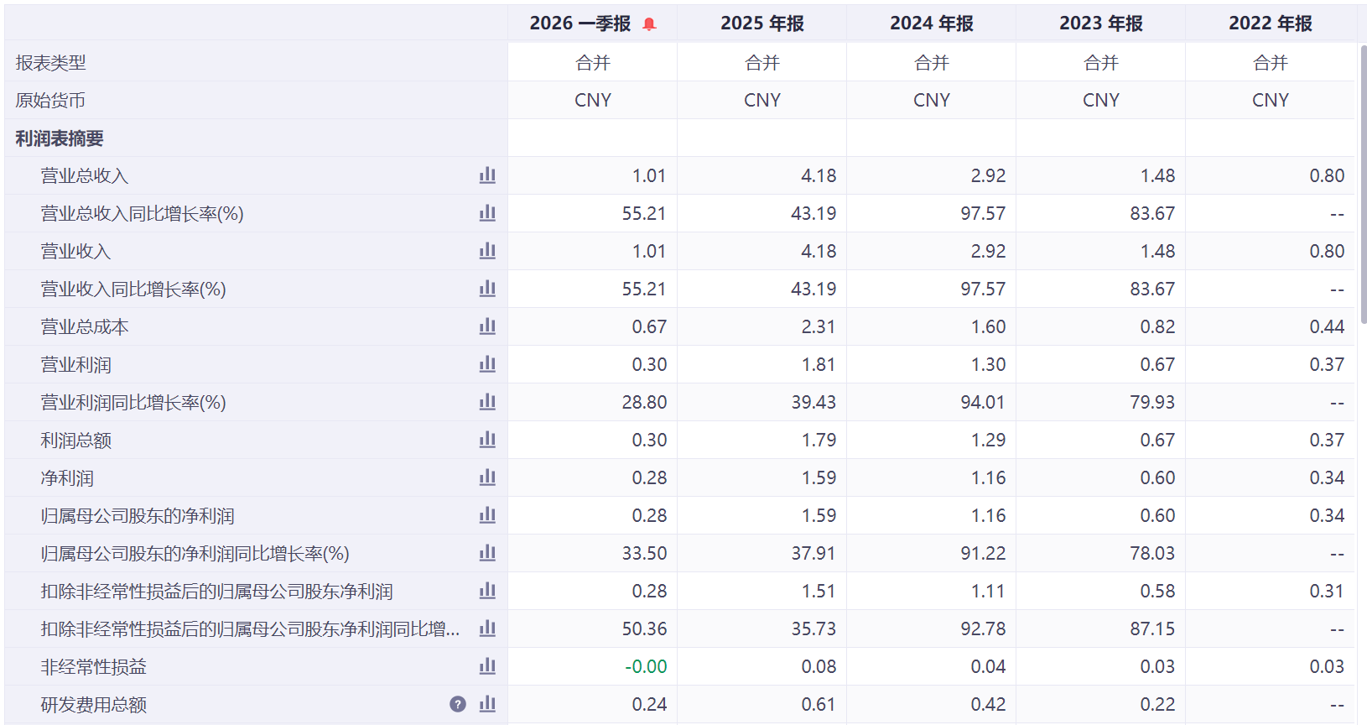Click the 非经常性损益 row label

click(94, 667)
